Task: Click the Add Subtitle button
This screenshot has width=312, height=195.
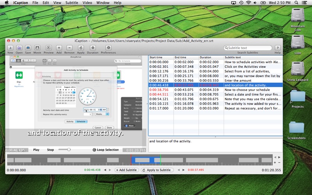Action: coord(126,170)
